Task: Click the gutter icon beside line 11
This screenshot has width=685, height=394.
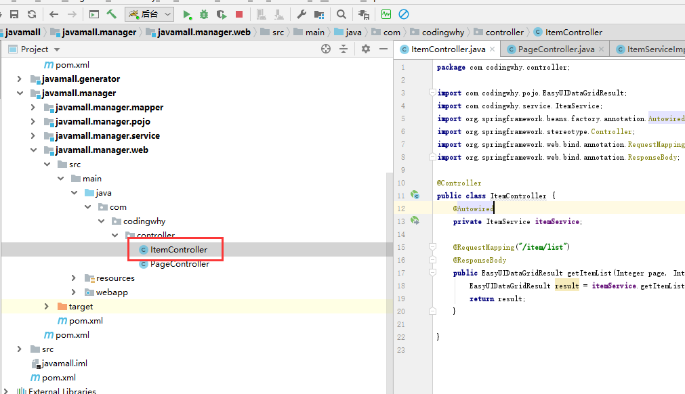Action: pos(415,196)
